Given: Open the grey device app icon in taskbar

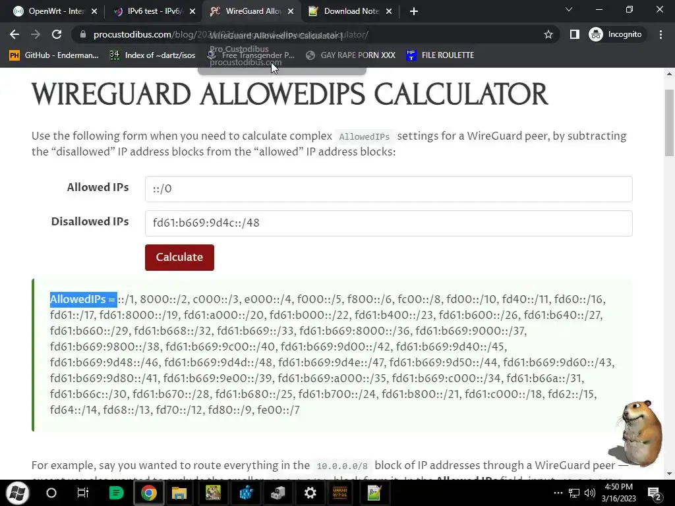Looking at the screenshot, I should 278,493.
